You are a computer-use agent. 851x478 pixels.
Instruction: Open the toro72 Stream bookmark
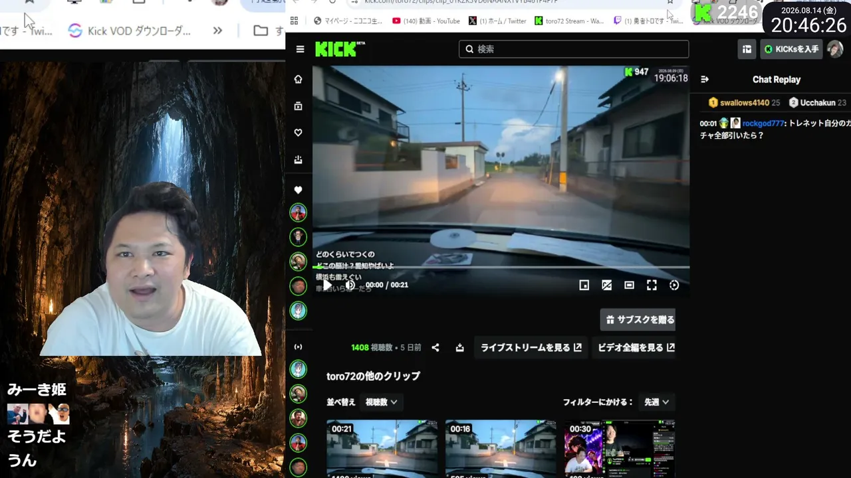point(569,21)
